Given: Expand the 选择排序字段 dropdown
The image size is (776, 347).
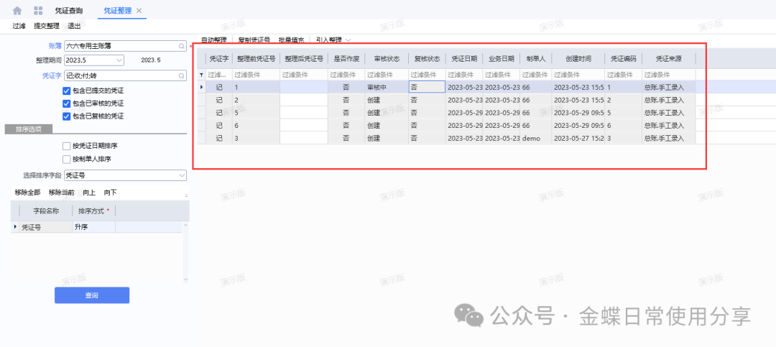Looking at the screenshot, I should pyautogui.click(x=181, y=175).
